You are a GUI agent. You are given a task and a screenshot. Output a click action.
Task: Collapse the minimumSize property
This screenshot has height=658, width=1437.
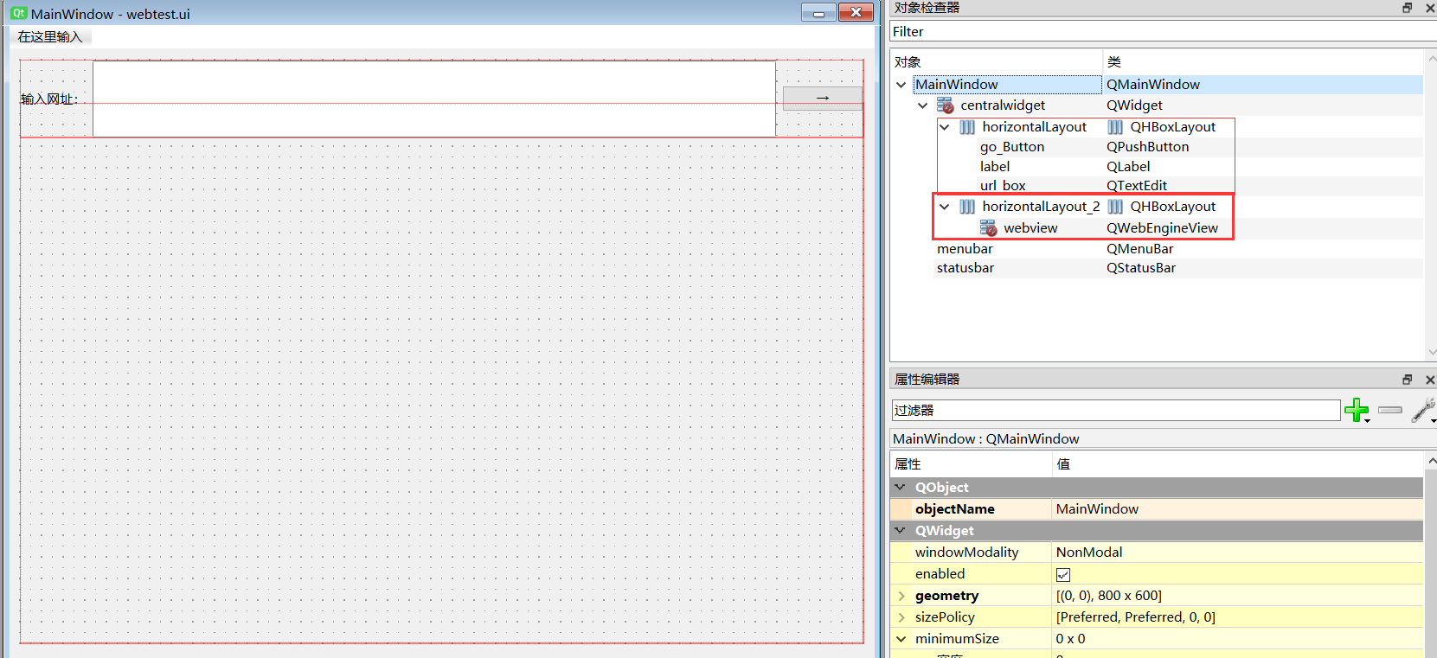pos(901,639)
